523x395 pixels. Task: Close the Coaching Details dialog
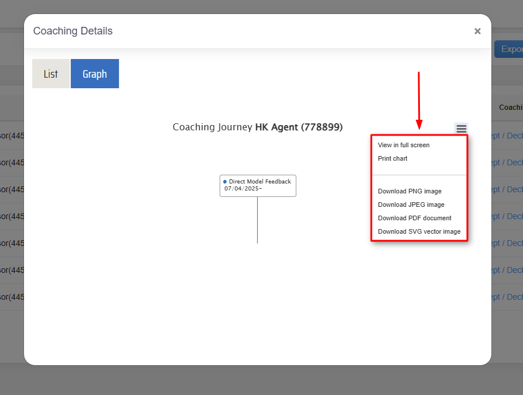coord(477,32)
